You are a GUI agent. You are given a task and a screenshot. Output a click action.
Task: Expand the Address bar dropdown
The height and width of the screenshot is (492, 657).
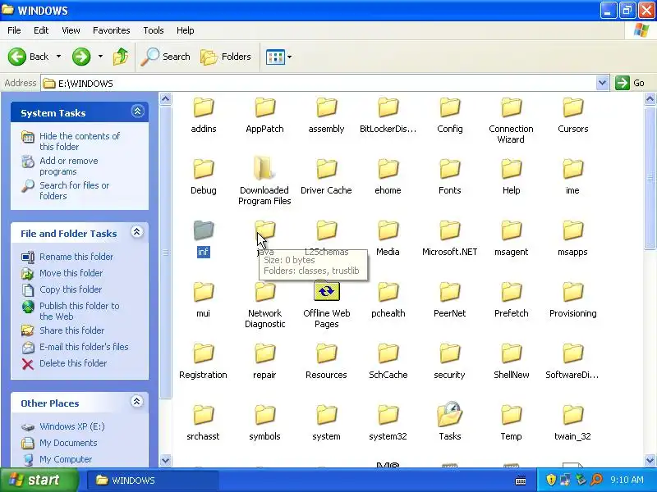click(602, 83)
